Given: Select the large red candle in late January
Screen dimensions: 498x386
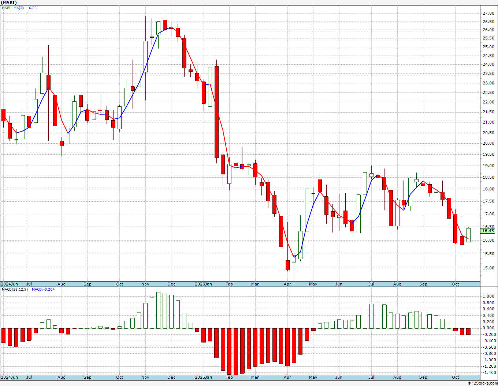Looking at the screenshot, I should click(x=217, y=112).
